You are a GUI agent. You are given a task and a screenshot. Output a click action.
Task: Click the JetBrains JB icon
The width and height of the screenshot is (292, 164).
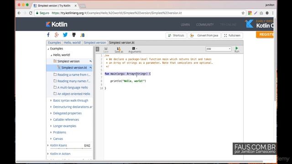coord(82,35)
